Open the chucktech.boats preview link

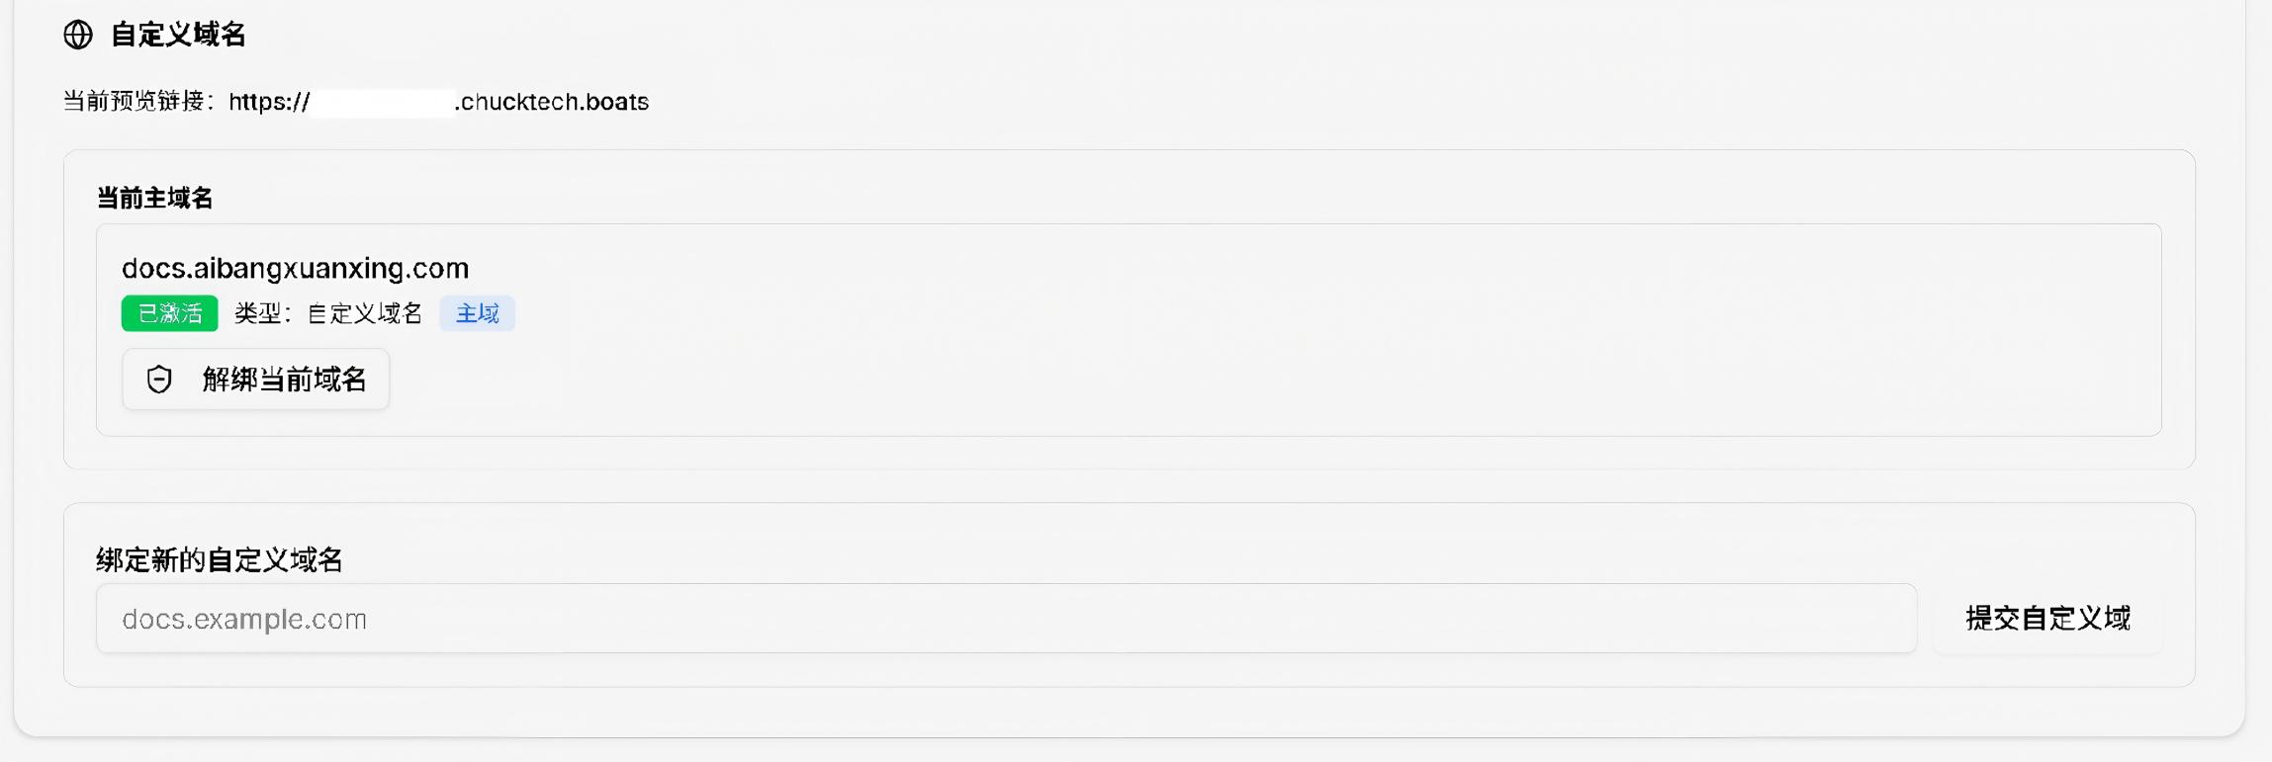pyautogui.click(x=551, y=102)
